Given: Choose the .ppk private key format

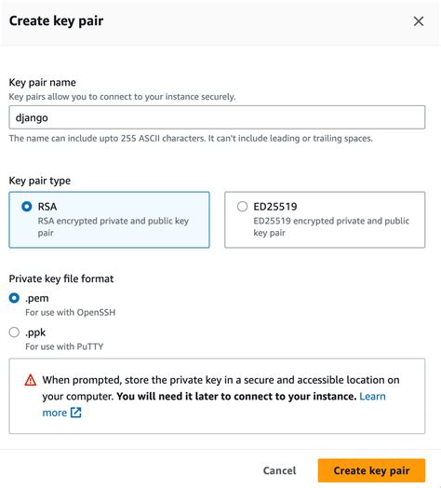Looking at the screenshot, I should click(x=14, y=332).
